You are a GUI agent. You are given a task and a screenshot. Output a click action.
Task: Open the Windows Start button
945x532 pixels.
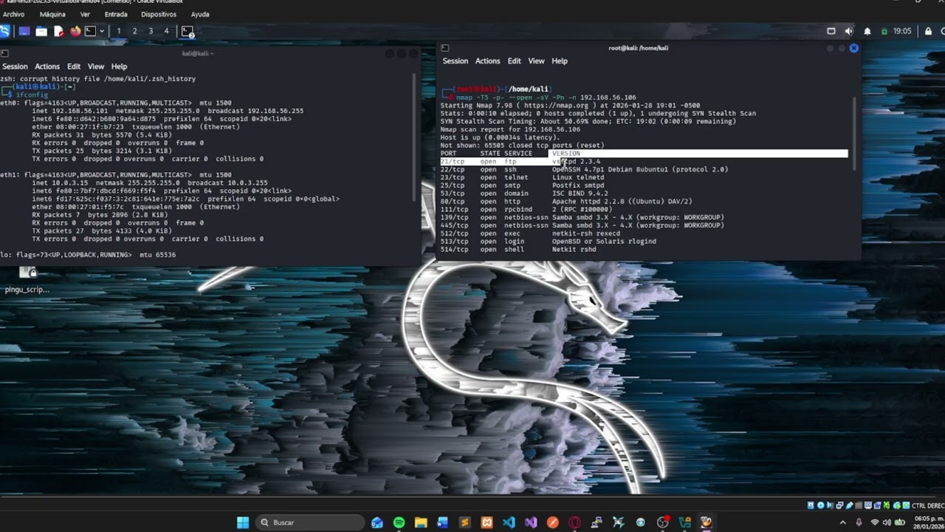click(x=243, y=522)
